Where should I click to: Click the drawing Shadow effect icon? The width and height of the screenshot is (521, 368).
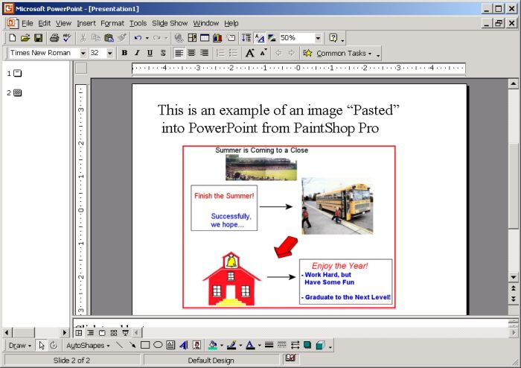coord(307,346)
